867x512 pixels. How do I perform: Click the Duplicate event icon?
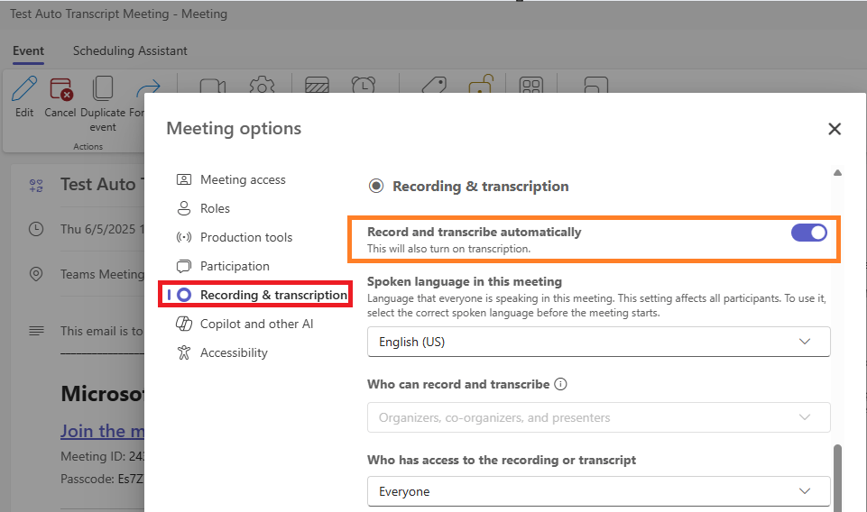pos(103,90)
